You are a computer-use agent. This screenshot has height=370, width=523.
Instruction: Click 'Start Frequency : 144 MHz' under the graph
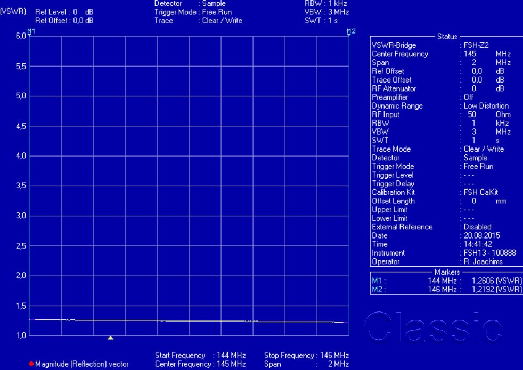tap(200, 355)
